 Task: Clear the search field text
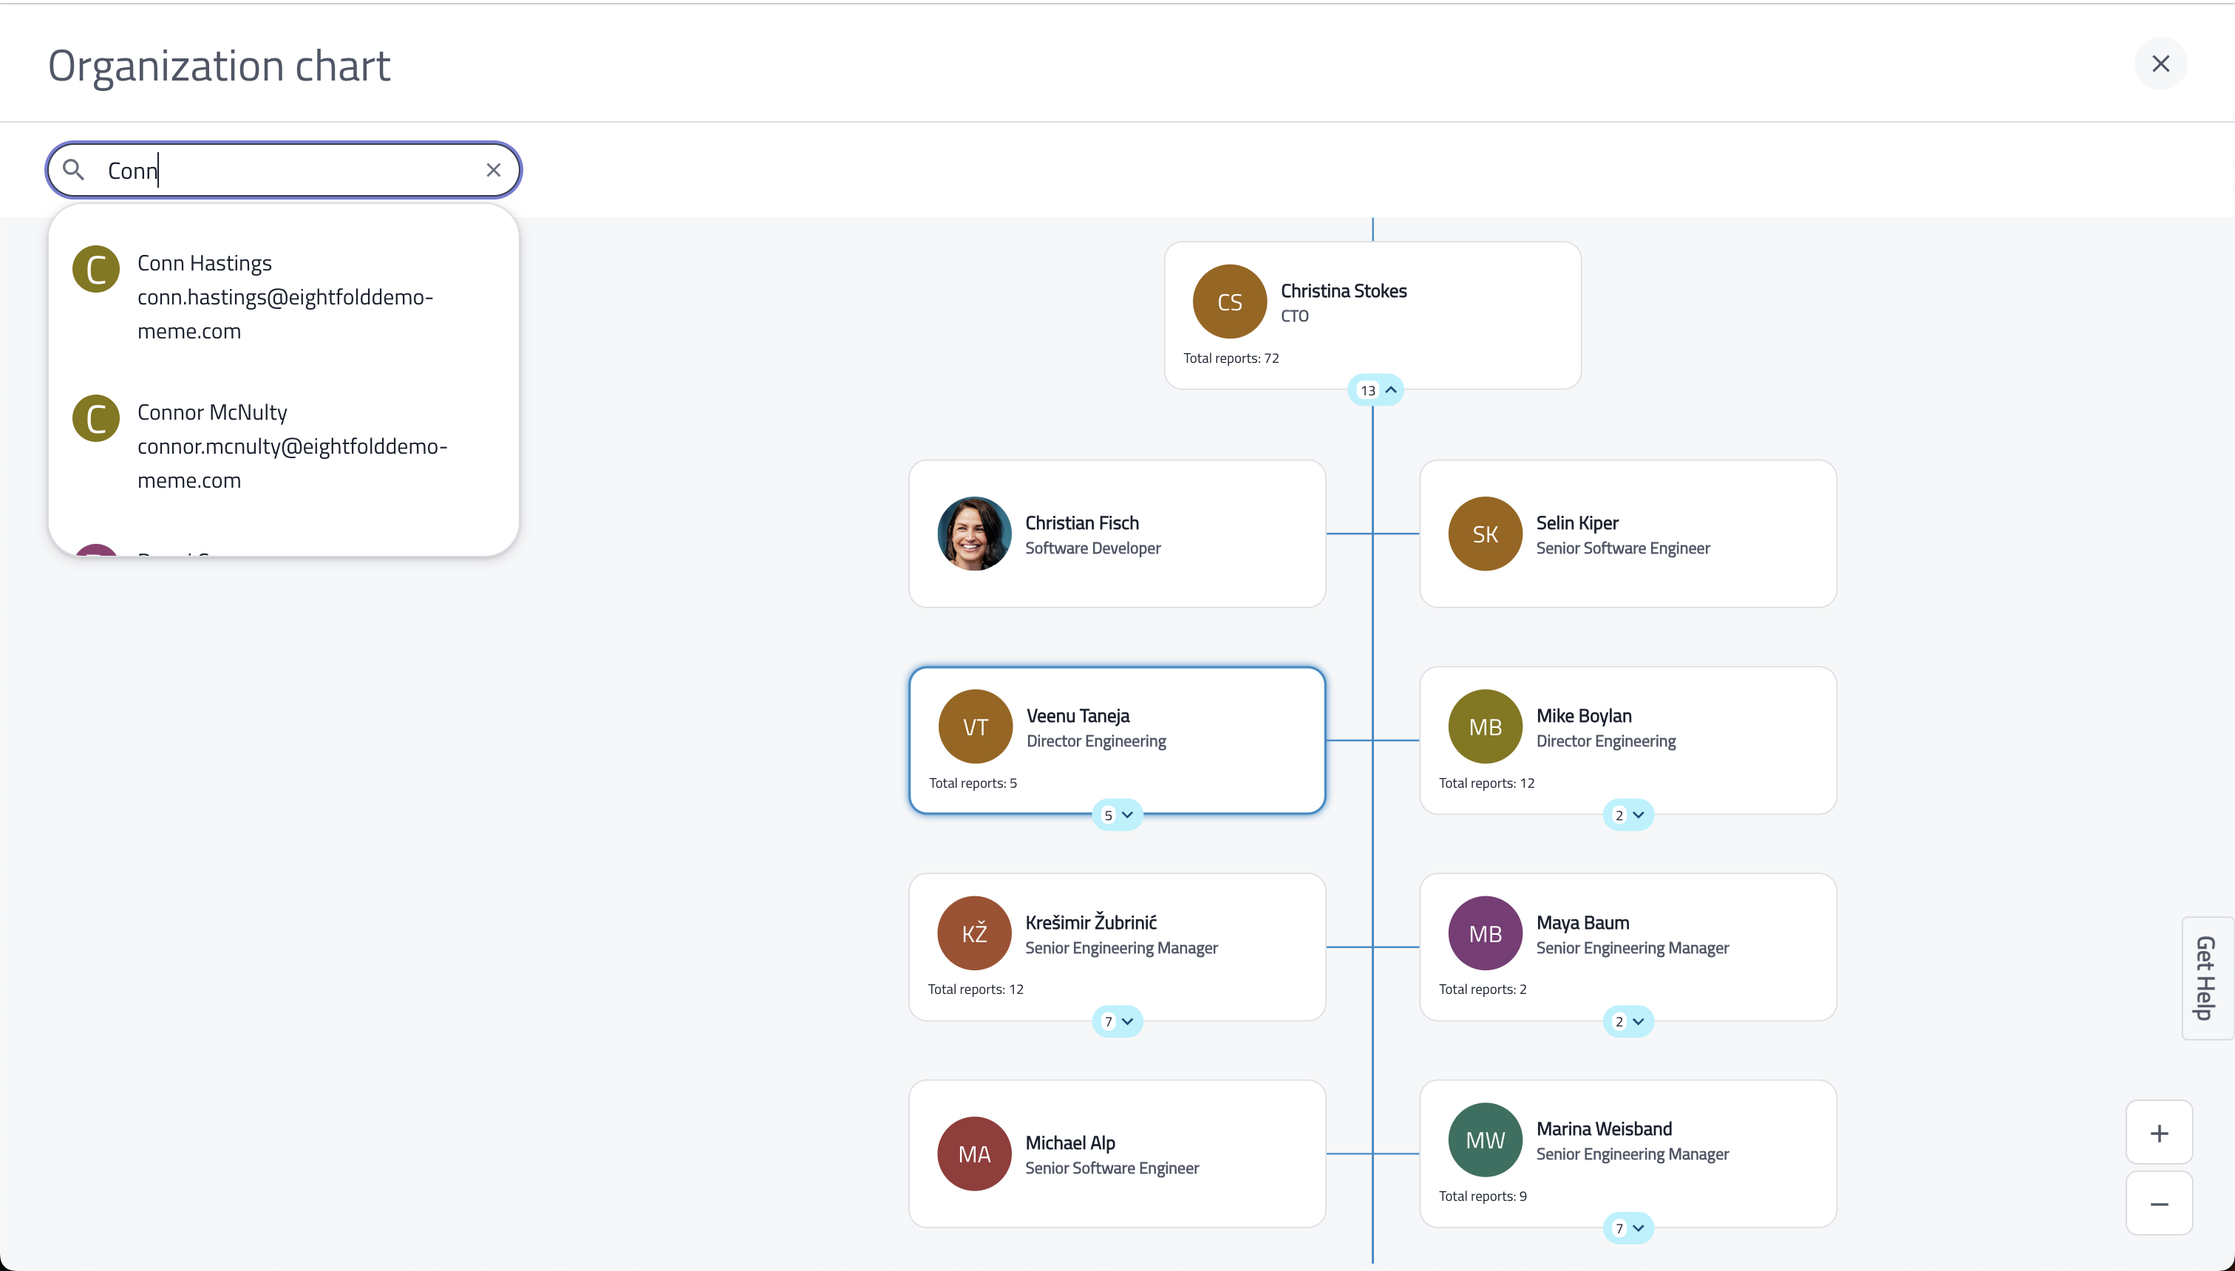pyautogui.click(x=493, y=170)
